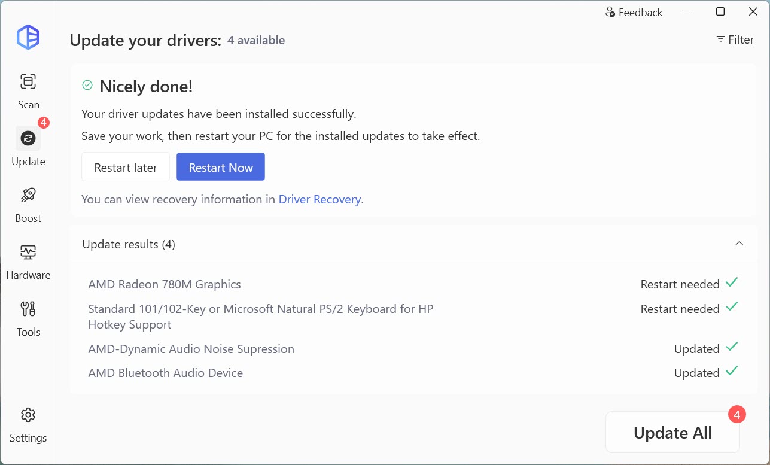
Task: Click the checkmark beside the keyboard driver
Action: (x=732, y=307)
